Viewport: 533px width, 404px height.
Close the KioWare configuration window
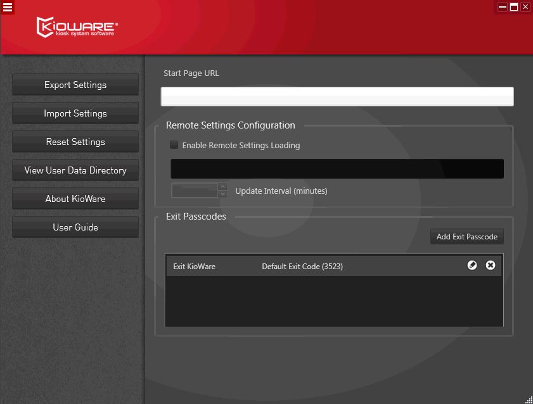525,7
